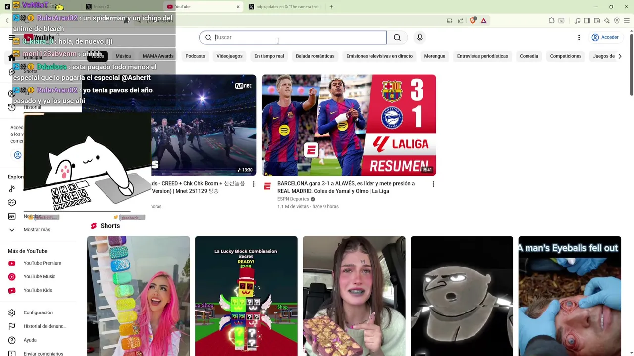The image size is (634, 356).
Task: Select the Balada románticas chip
Action: click(315, 56)
